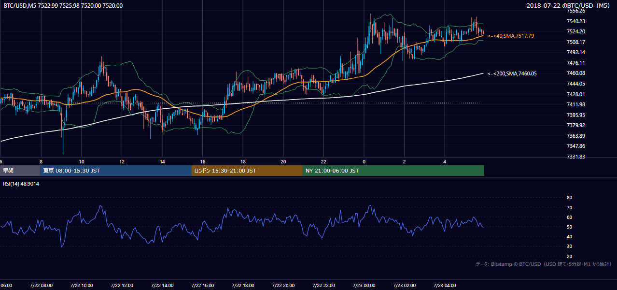Screen dimensions: 617x290
Task: Click the 7/22 18:00 time label
Action: point(243,286)
